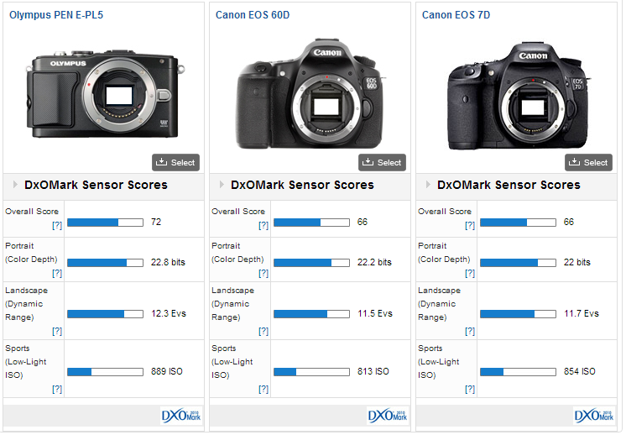Select the Olympus PEN E-PL5 camera

click(x=175, y=162)
